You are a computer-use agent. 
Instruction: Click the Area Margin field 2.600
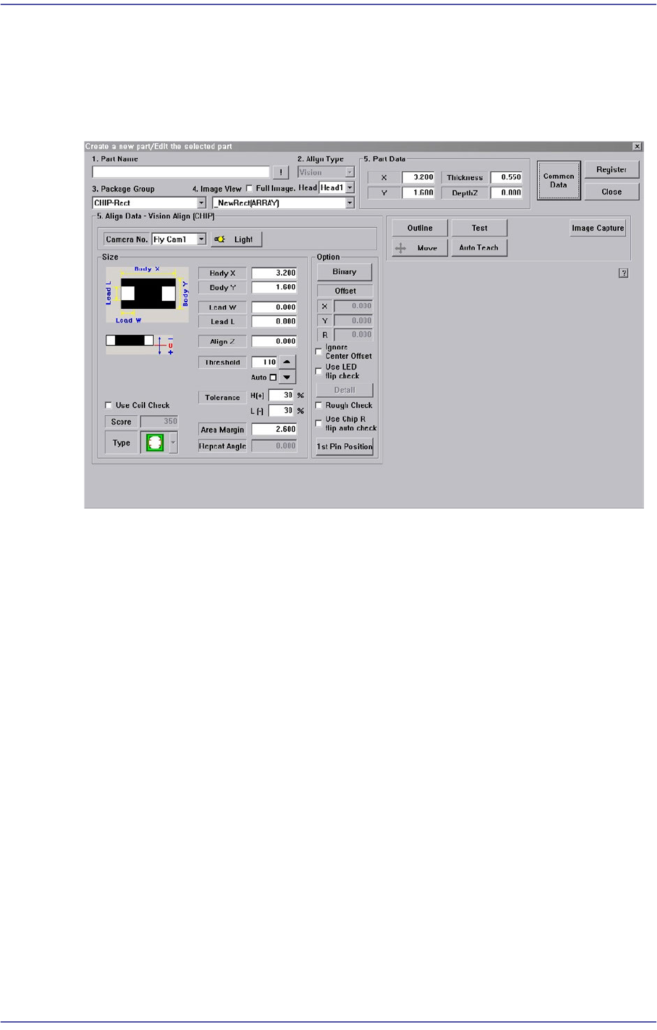pyautogui.click(x=274, y=430)
